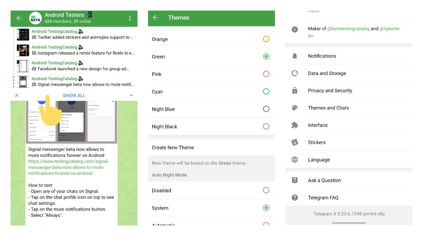Select the Pink theme radio button
This screenshot has width=423, height=236.
point(266,74)
